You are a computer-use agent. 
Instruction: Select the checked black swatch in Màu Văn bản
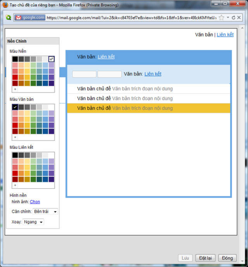[x=15, y=107]
